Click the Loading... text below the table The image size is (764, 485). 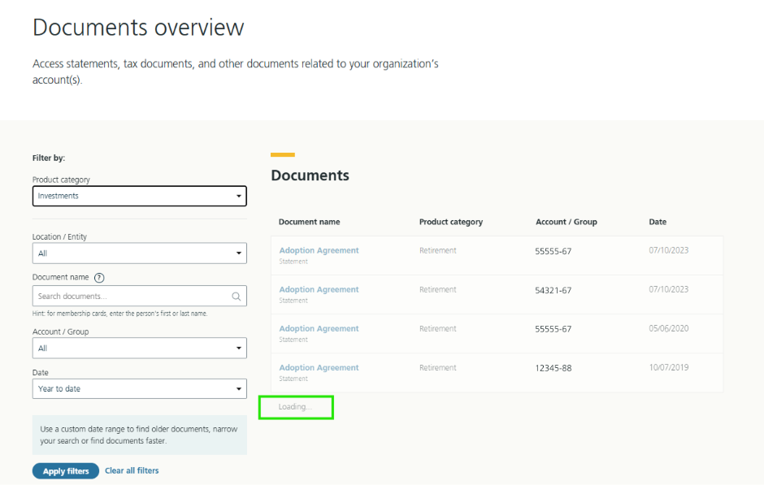(295, 406)
